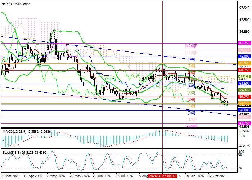
Task: Click the 42.505 price scale value
Action: [x=244, y=126]
